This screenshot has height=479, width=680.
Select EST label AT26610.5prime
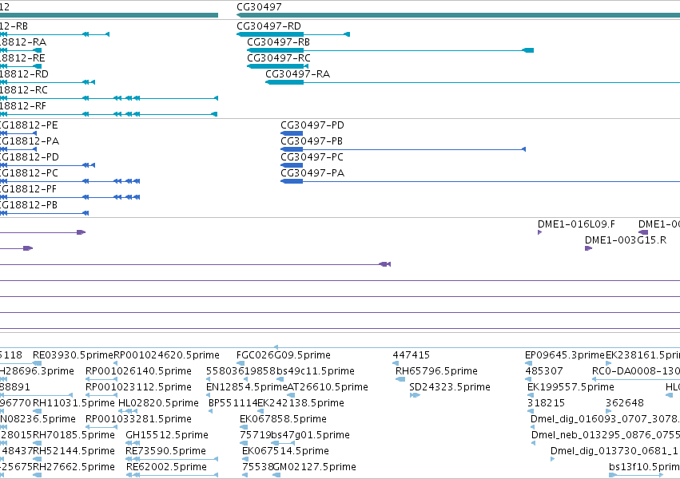click(328, 387)
